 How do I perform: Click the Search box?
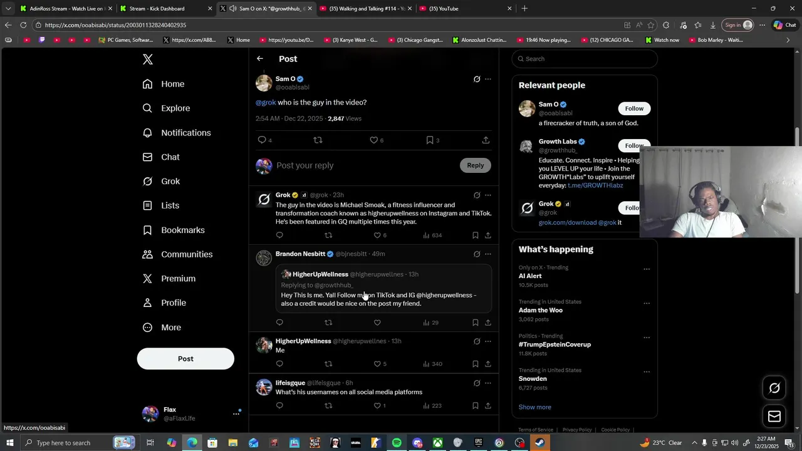click(585, 59)
